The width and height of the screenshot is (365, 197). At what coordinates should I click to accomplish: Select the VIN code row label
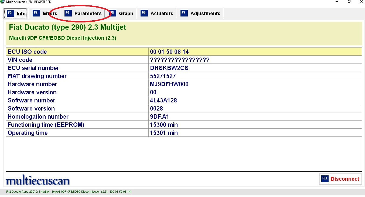[20, 60]
